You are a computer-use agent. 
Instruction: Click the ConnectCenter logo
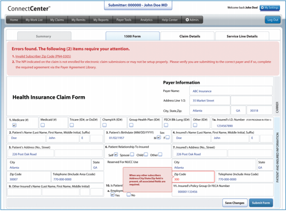coord(29,9)
